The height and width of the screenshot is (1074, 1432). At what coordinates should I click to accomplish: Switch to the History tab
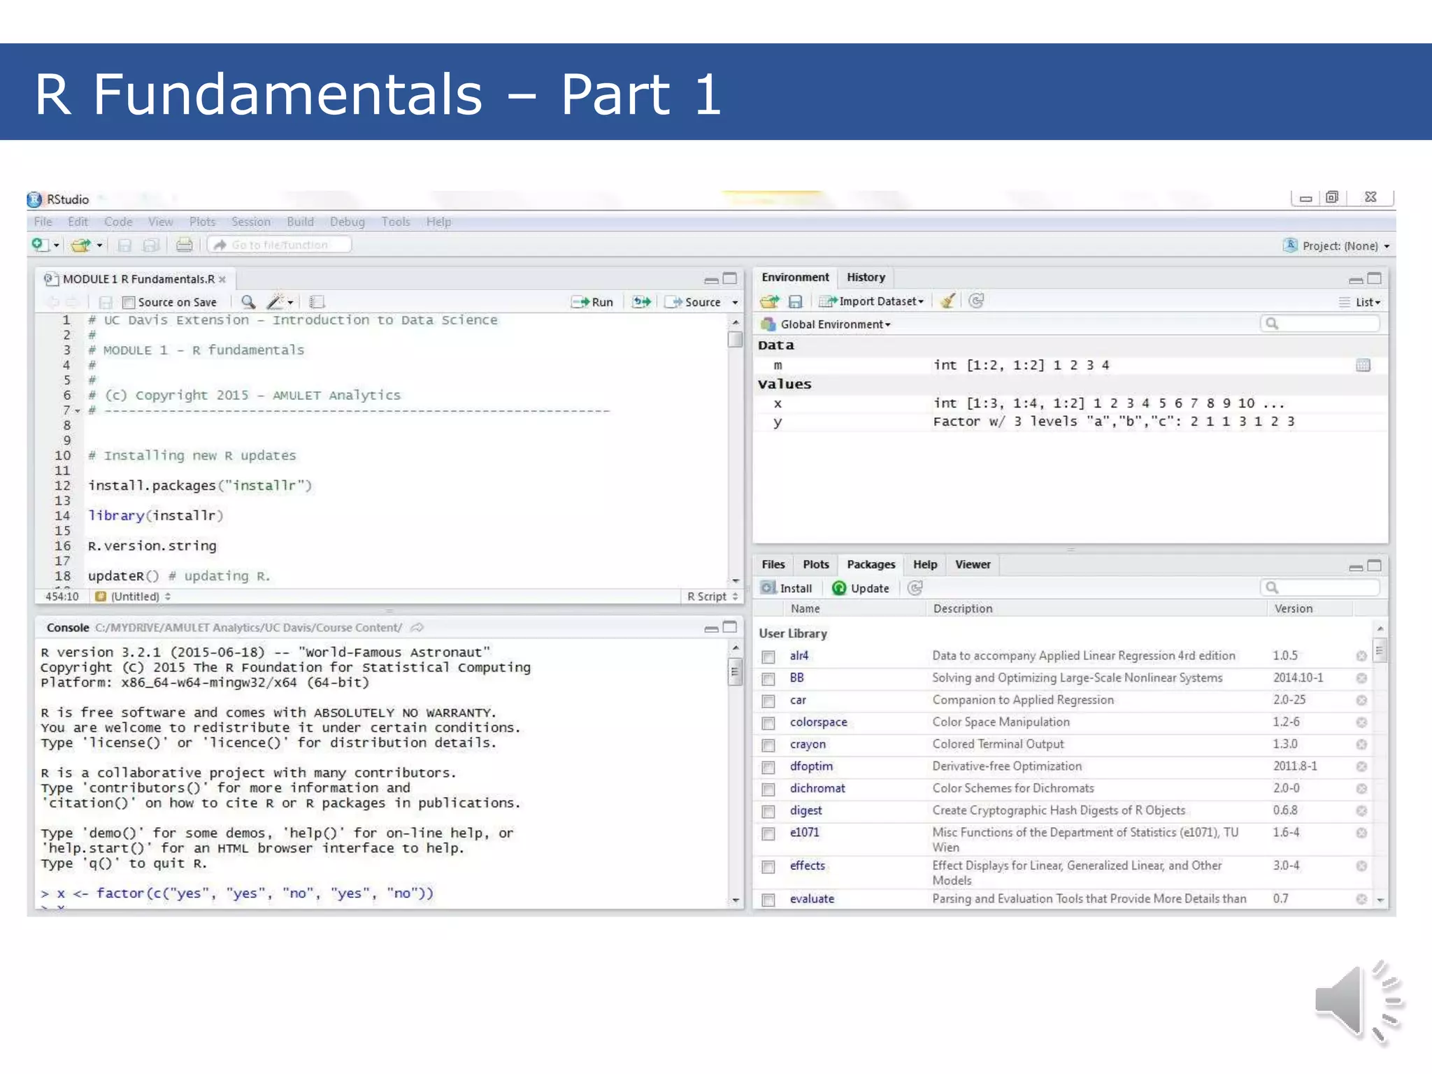[866, 278]
